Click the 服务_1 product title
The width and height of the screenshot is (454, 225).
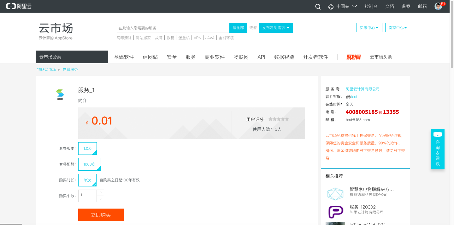[x=86, y=90]
